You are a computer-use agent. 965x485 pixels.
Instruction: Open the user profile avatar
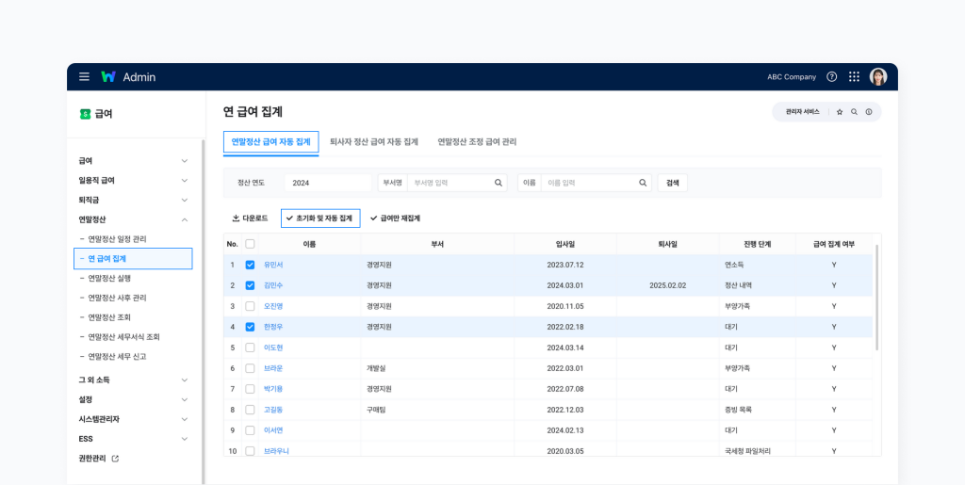[878, 77]
